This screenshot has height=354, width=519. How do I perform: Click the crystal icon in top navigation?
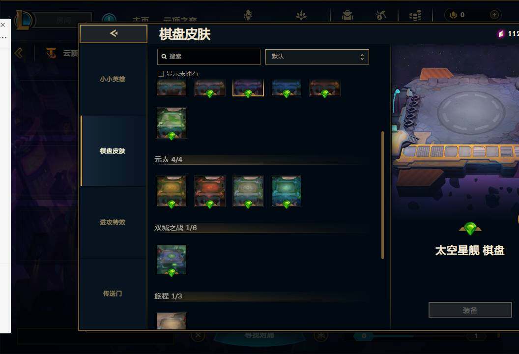(248, 15)
